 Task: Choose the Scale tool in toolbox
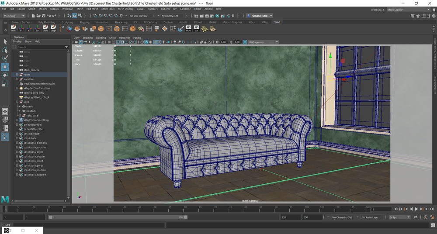point(5,83)
